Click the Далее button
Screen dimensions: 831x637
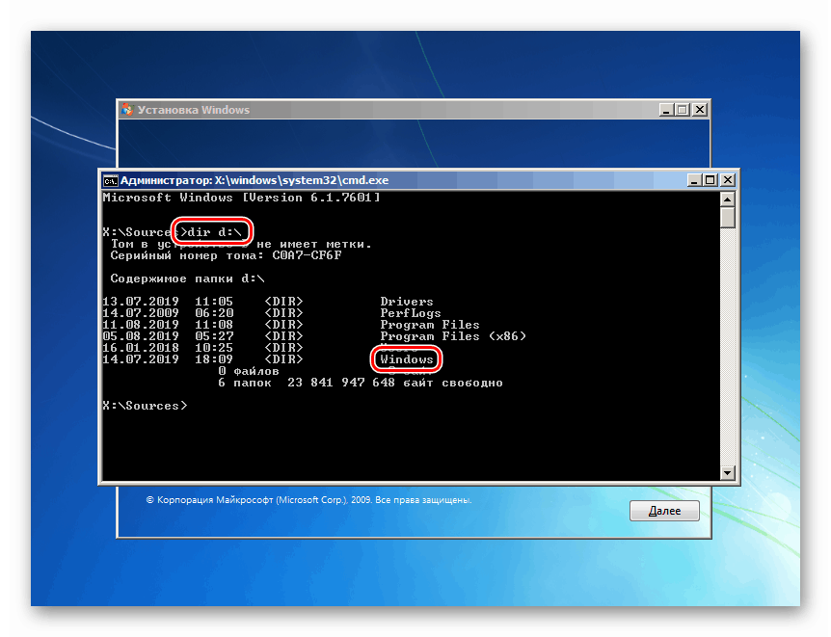(x=664, y=511)
